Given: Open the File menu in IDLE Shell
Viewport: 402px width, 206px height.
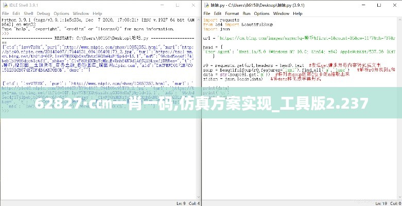Looking at the screenshot, I should pos(5,13).
